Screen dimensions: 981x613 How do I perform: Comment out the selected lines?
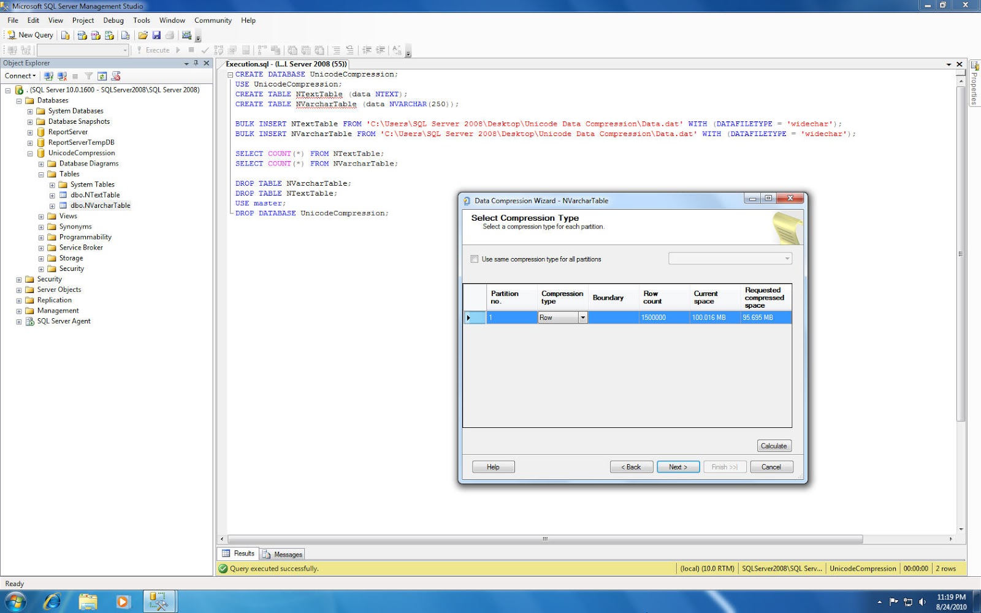336,50
